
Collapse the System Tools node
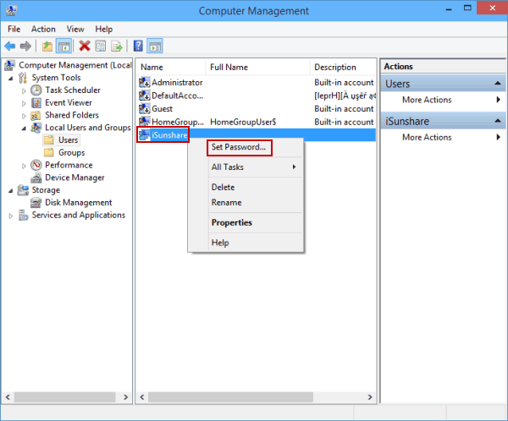12,78
